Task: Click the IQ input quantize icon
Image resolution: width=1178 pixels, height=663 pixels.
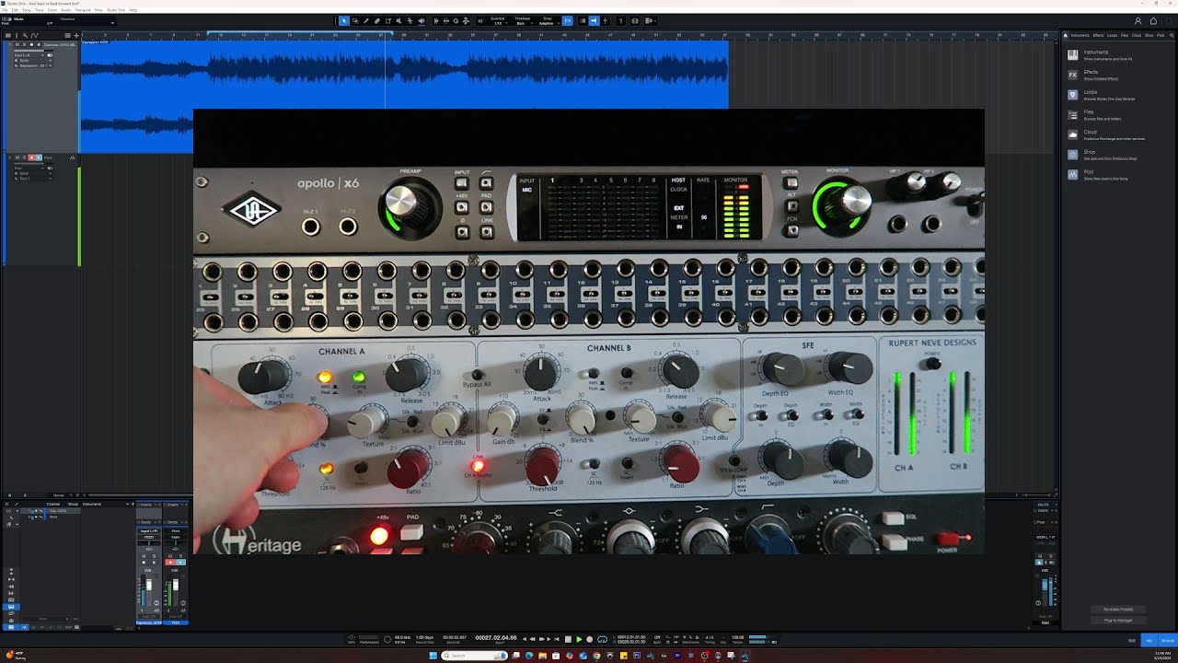Action: 480,20
